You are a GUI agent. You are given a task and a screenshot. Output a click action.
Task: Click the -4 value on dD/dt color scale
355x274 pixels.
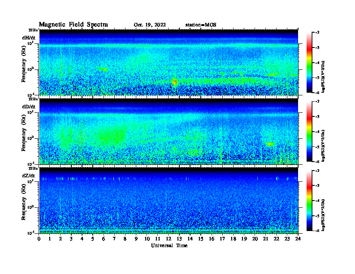(x=317, y=132)
